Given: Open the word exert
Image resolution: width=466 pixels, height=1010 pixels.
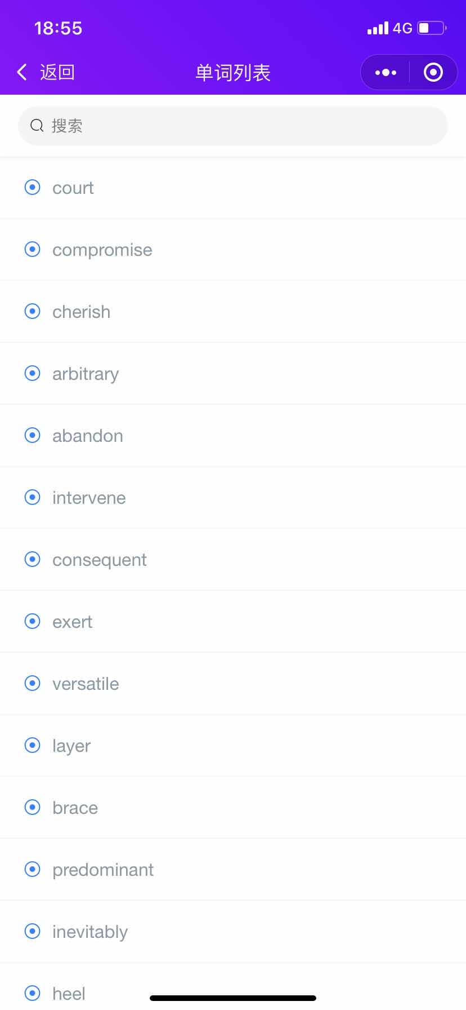Looking at the screenshot, I should (233, 622).
